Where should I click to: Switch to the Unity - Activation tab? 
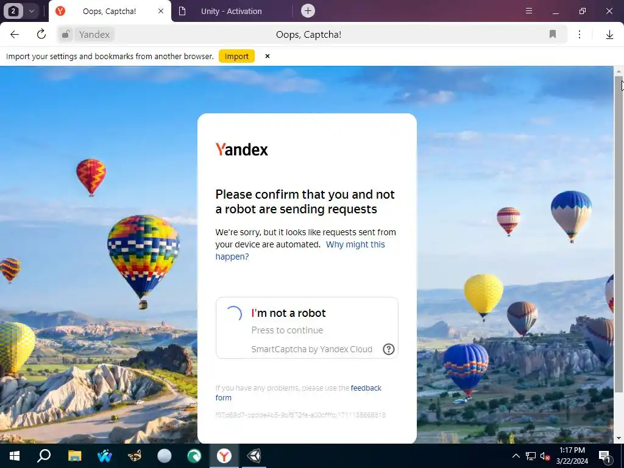pos(232,11)
